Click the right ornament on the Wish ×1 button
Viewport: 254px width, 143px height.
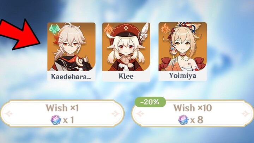coord(116,113)
